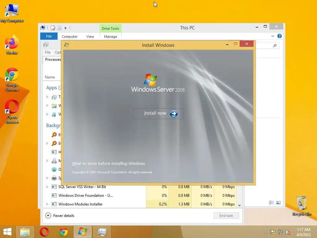
Task: Expand the SQL Server VSS Writer process
Action: (47, 187)
